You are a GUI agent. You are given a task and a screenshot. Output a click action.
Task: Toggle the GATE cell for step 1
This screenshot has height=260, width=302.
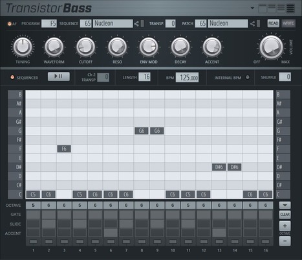[33, 215]
